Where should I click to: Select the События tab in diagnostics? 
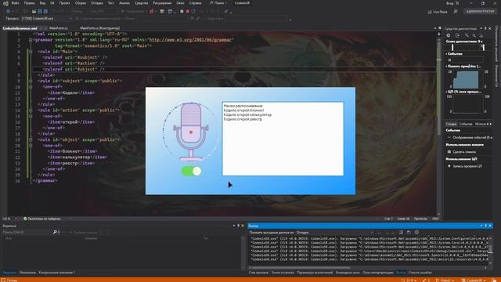466,124
